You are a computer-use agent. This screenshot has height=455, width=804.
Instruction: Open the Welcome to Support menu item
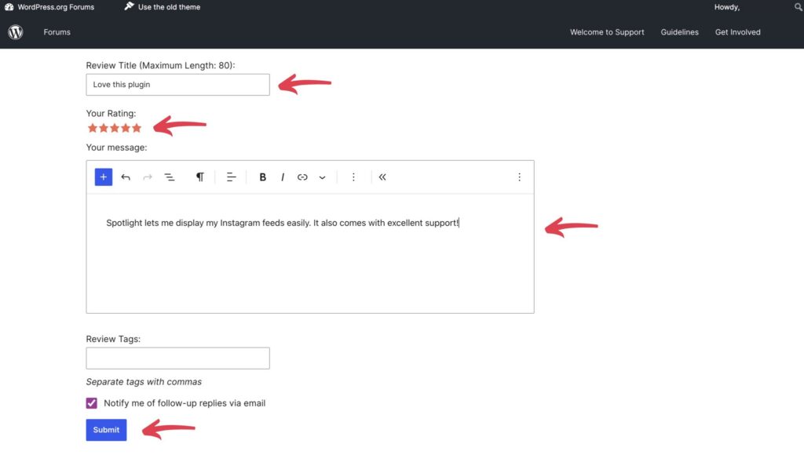tap(607, 32)
